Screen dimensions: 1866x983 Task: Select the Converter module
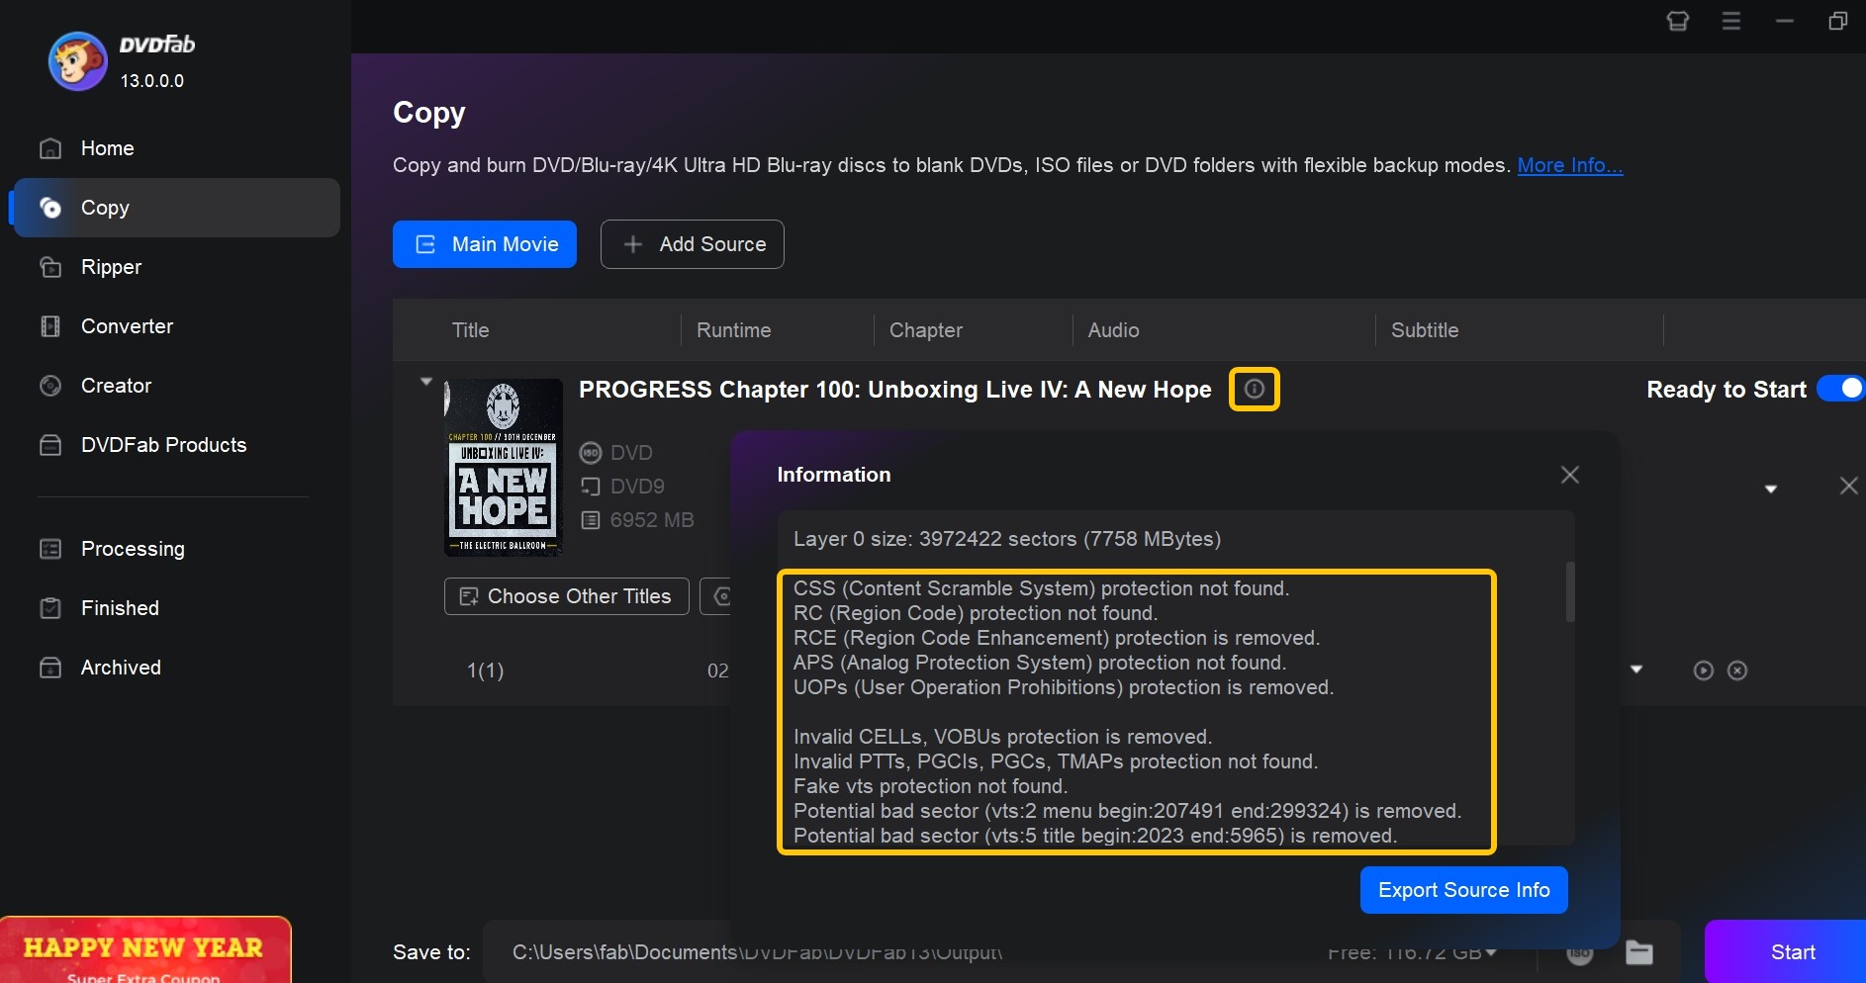[x=127, y=326]
